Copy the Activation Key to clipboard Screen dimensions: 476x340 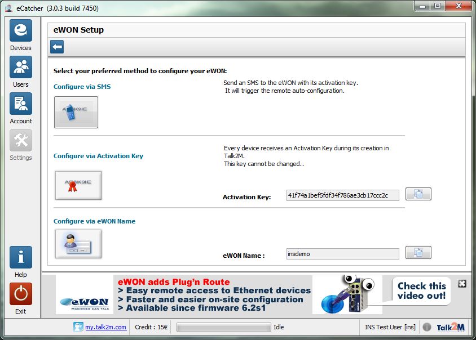pyautogui.click(x=418, y=194)
